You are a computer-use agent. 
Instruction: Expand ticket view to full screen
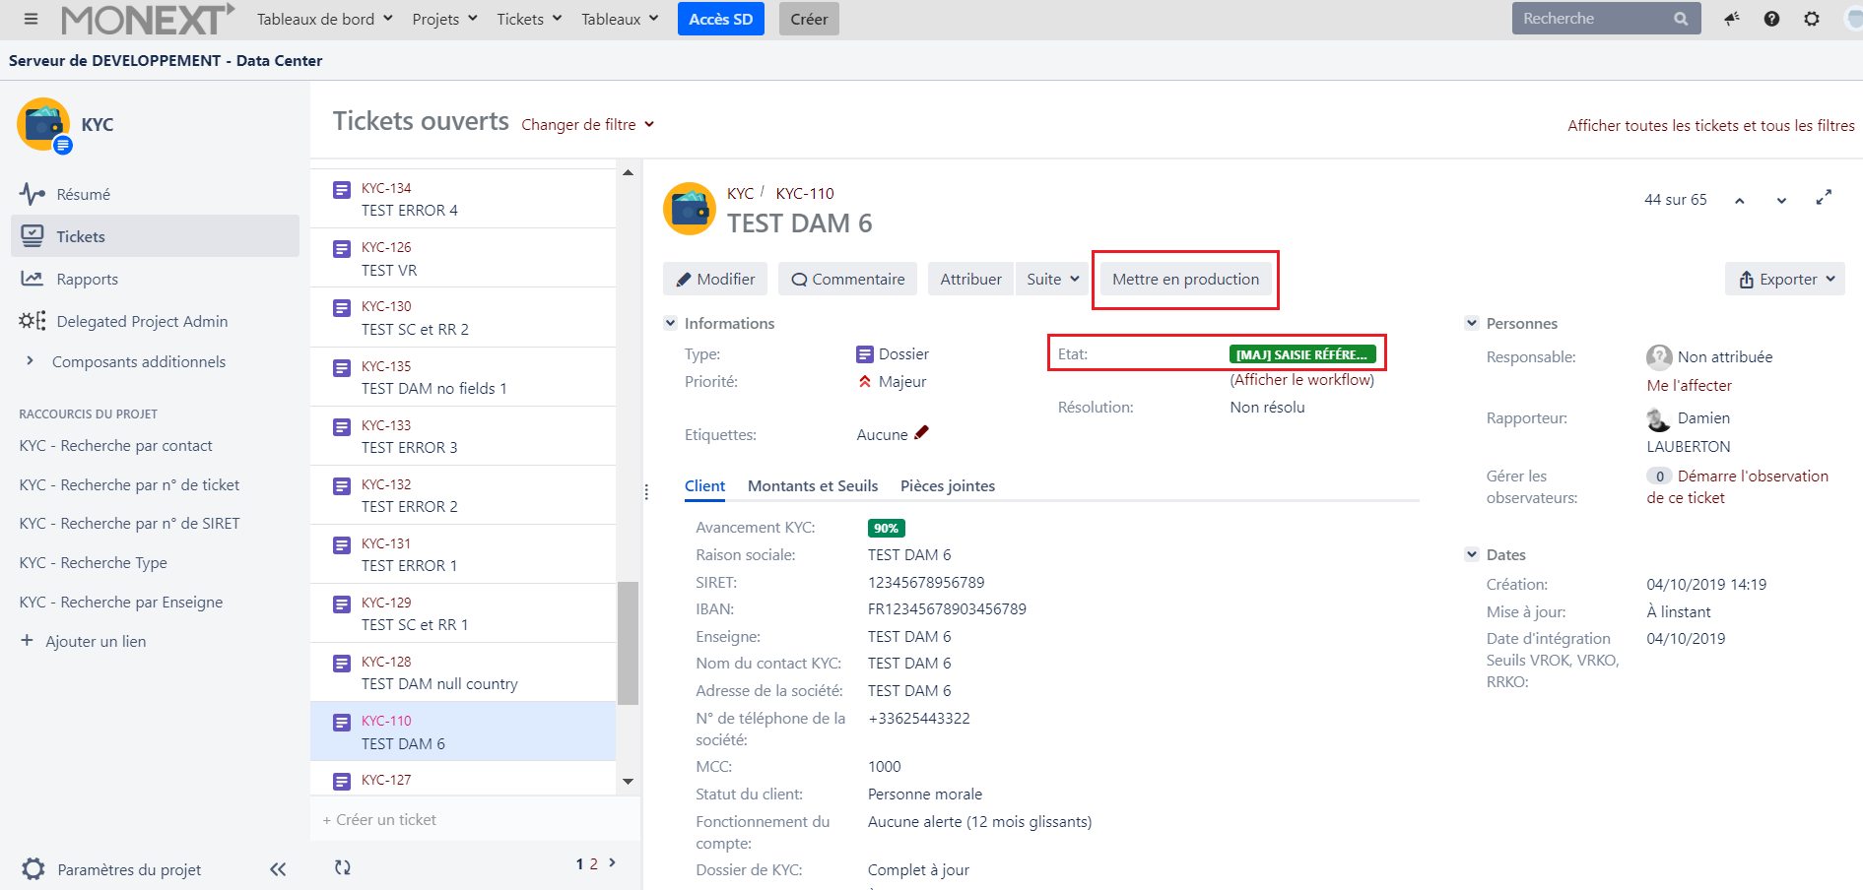(x=1824, y=198)
